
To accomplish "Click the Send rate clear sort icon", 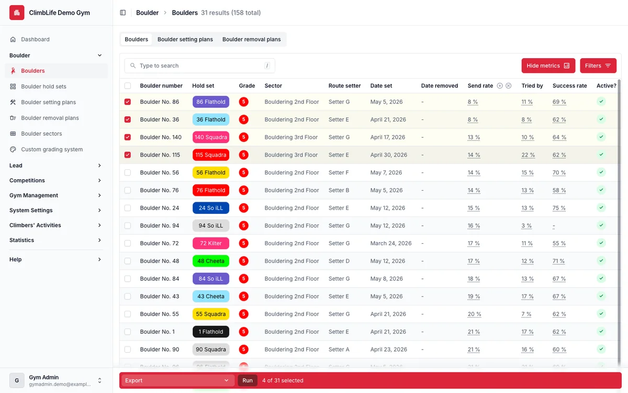I will [x=508, y=85].
